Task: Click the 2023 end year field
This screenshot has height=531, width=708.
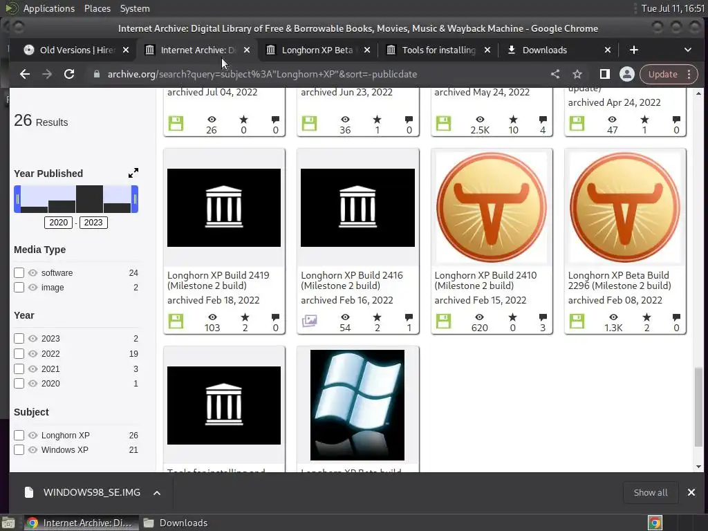Action: point(93,222)
